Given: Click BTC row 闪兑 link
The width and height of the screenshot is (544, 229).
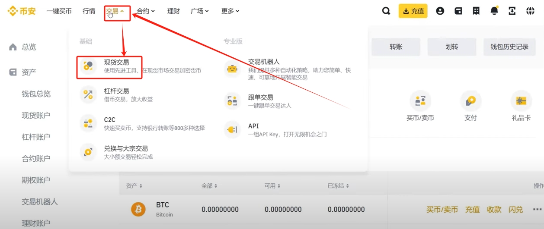Looking at the screenshot, I should [x=516, y=210].
